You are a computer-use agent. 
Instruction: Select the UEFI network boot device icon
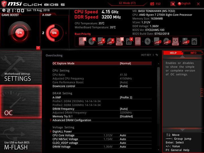point(129,41)
